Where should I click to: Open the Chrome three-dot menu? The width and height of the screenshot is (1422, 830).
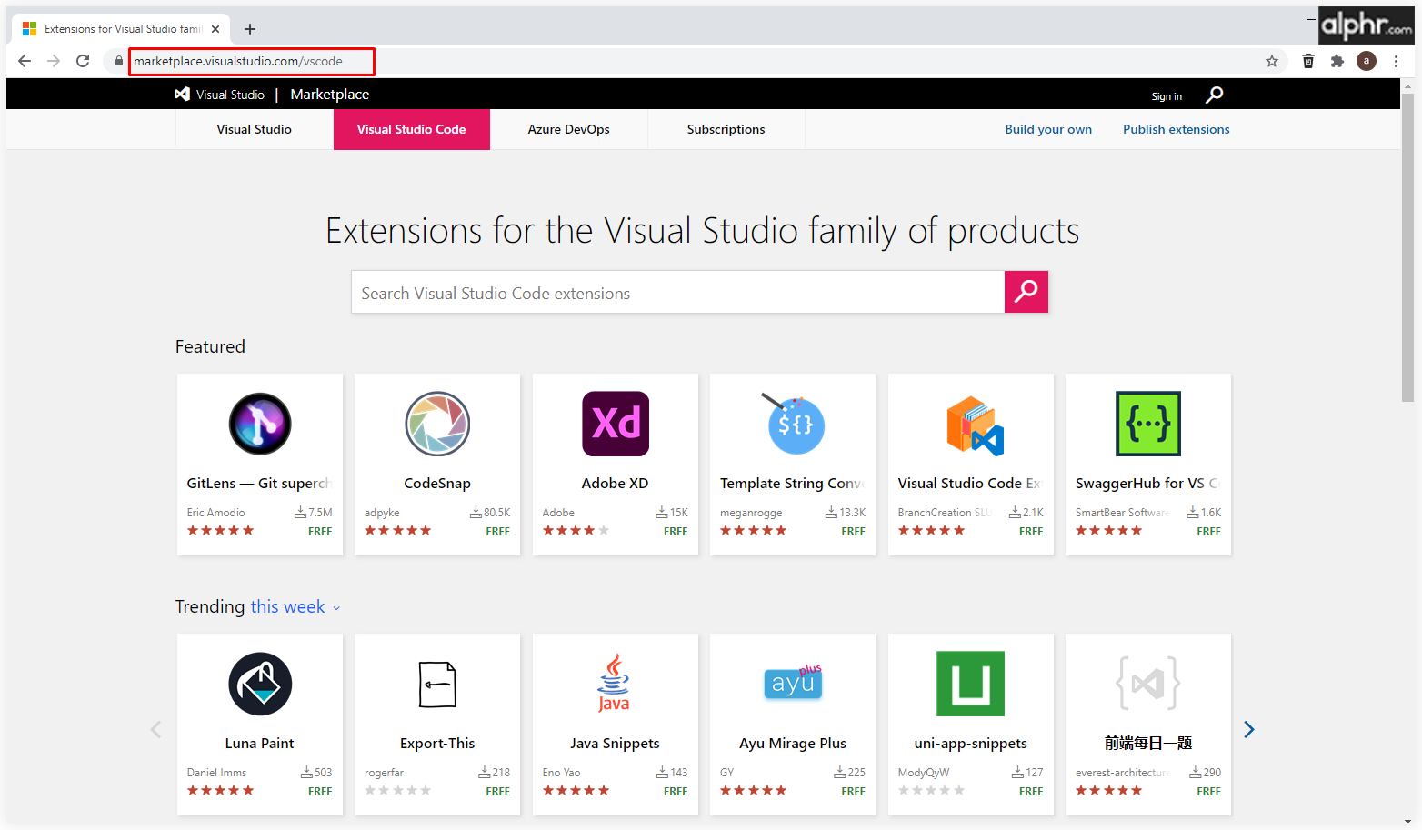click(1397, 61)
